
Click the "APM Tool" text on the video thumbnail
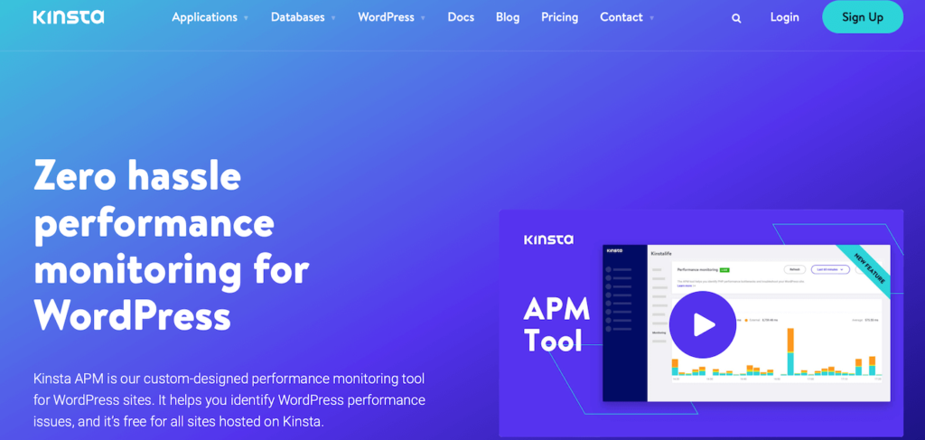point(556,325)
